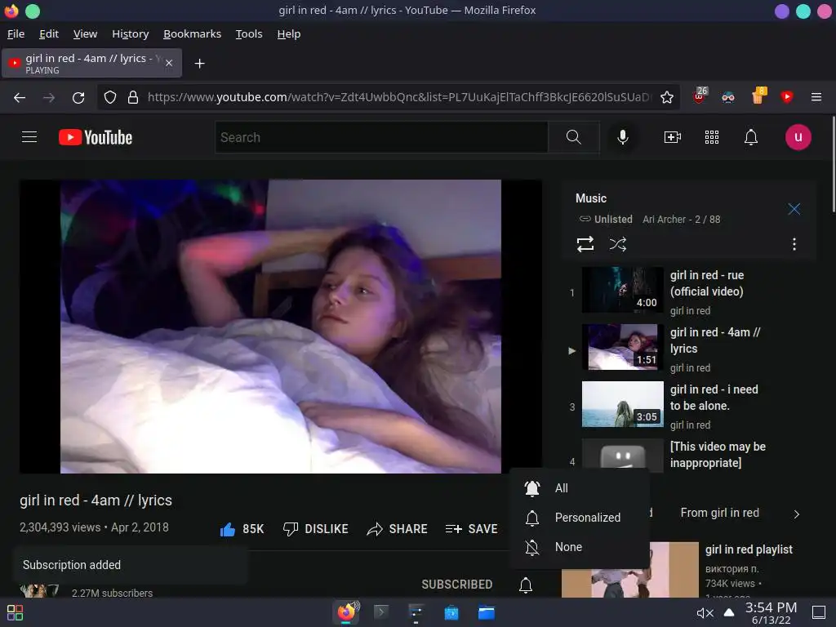The image size is (836, 627).
Task: Open the account avatar menu
Action: click(x=798, y=137)
